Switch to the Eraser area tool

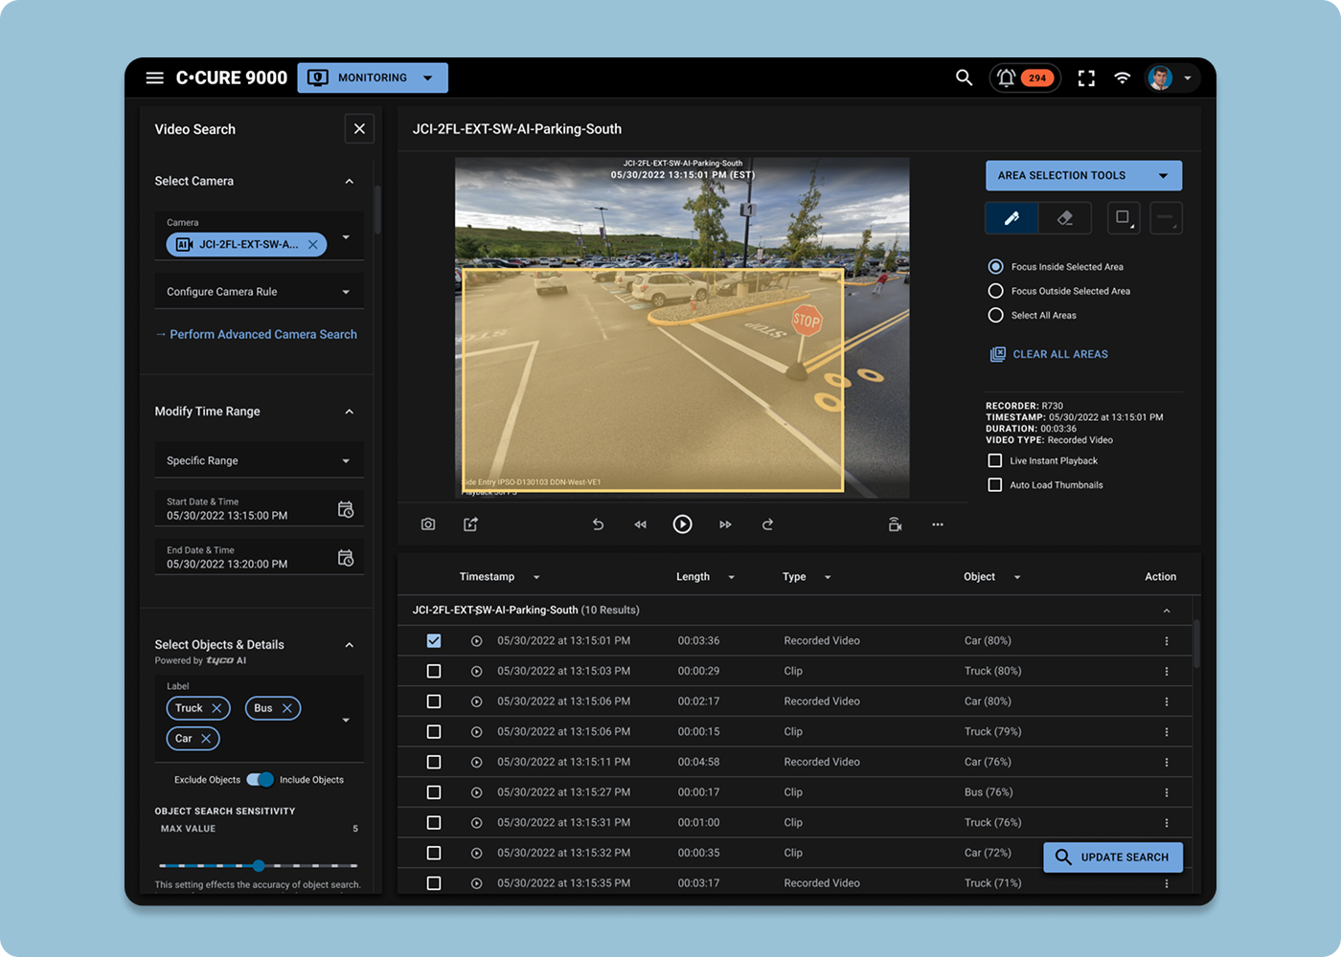point(1066,218)
